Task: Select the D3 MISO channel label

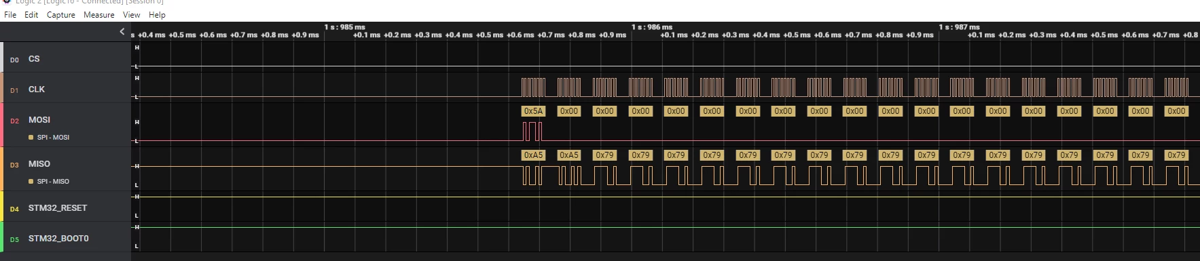Action: 39,164
